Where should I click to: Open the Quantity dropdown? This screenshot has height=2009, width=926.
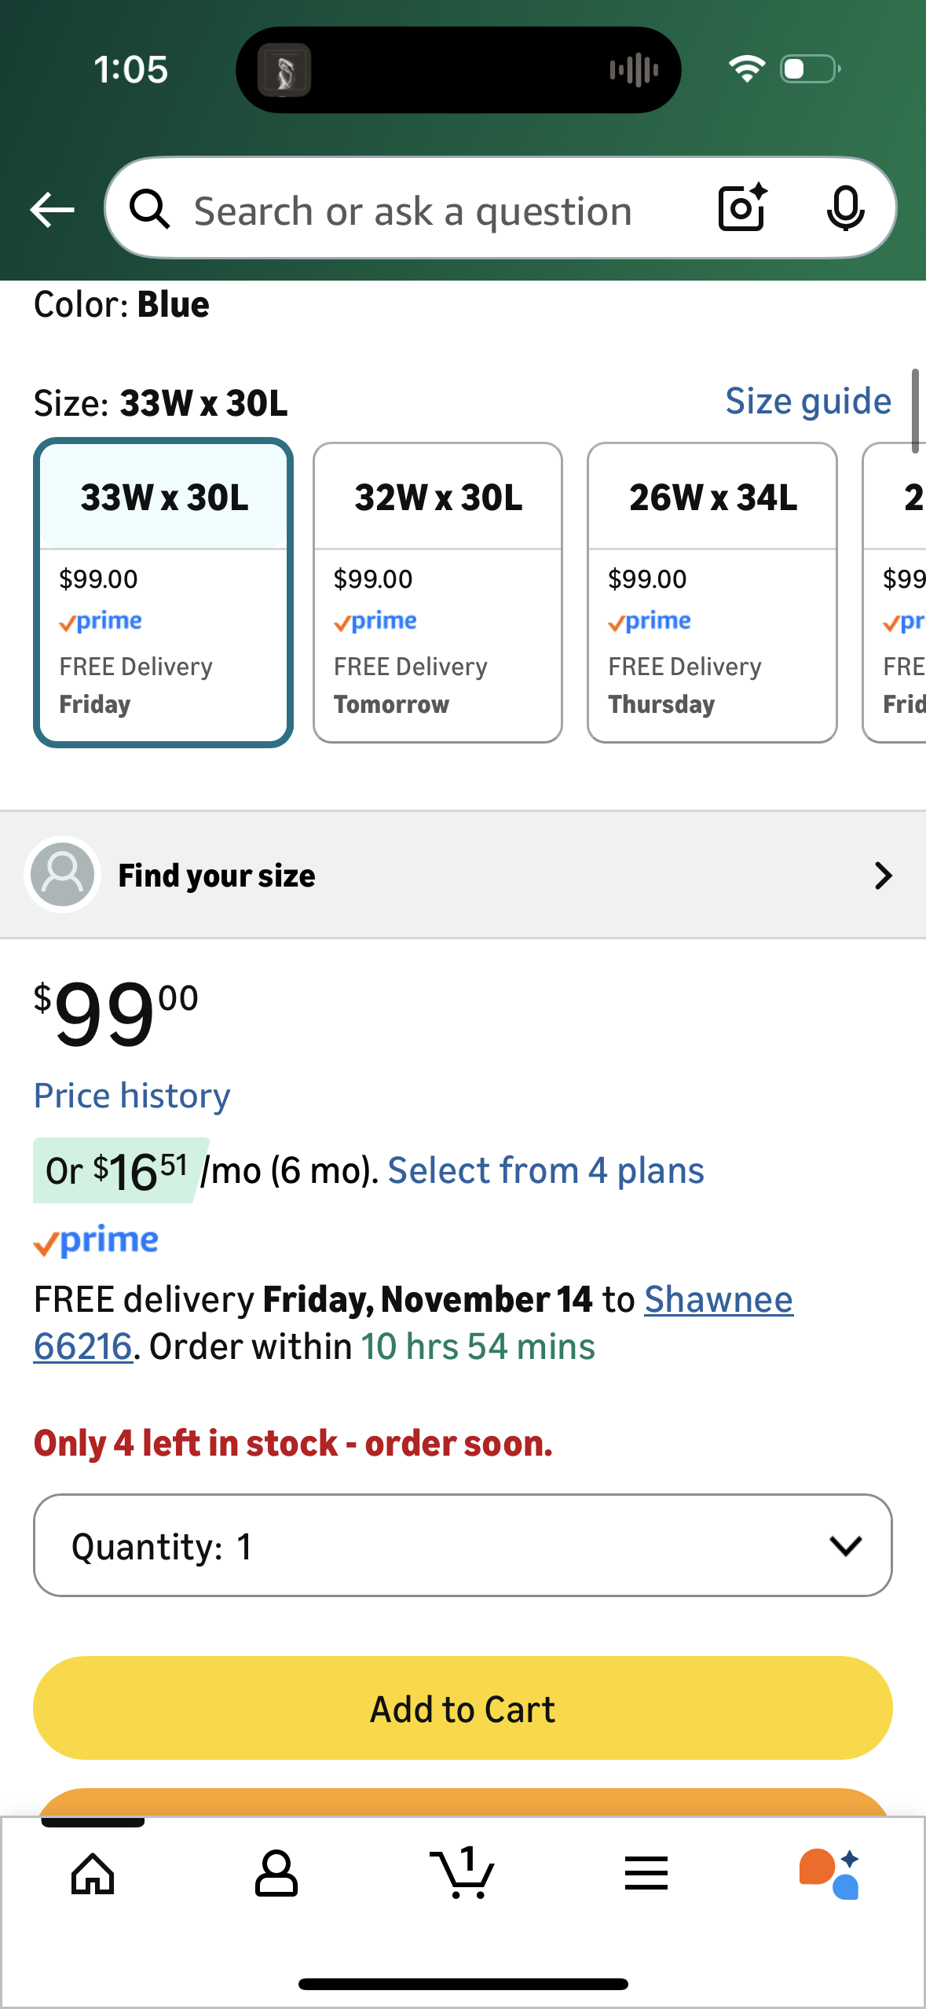tap(463, 1545)
